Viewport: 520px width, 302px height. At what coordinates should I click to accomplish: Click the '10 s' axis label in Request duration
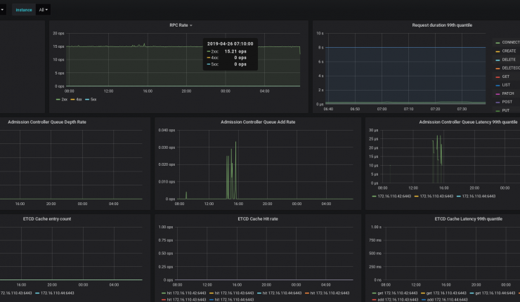[320, 34]
